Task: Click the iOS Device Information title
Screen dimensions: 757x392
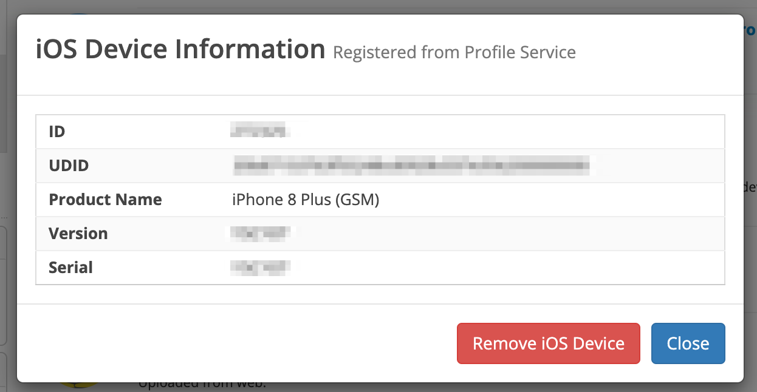Action: (180, 49)
